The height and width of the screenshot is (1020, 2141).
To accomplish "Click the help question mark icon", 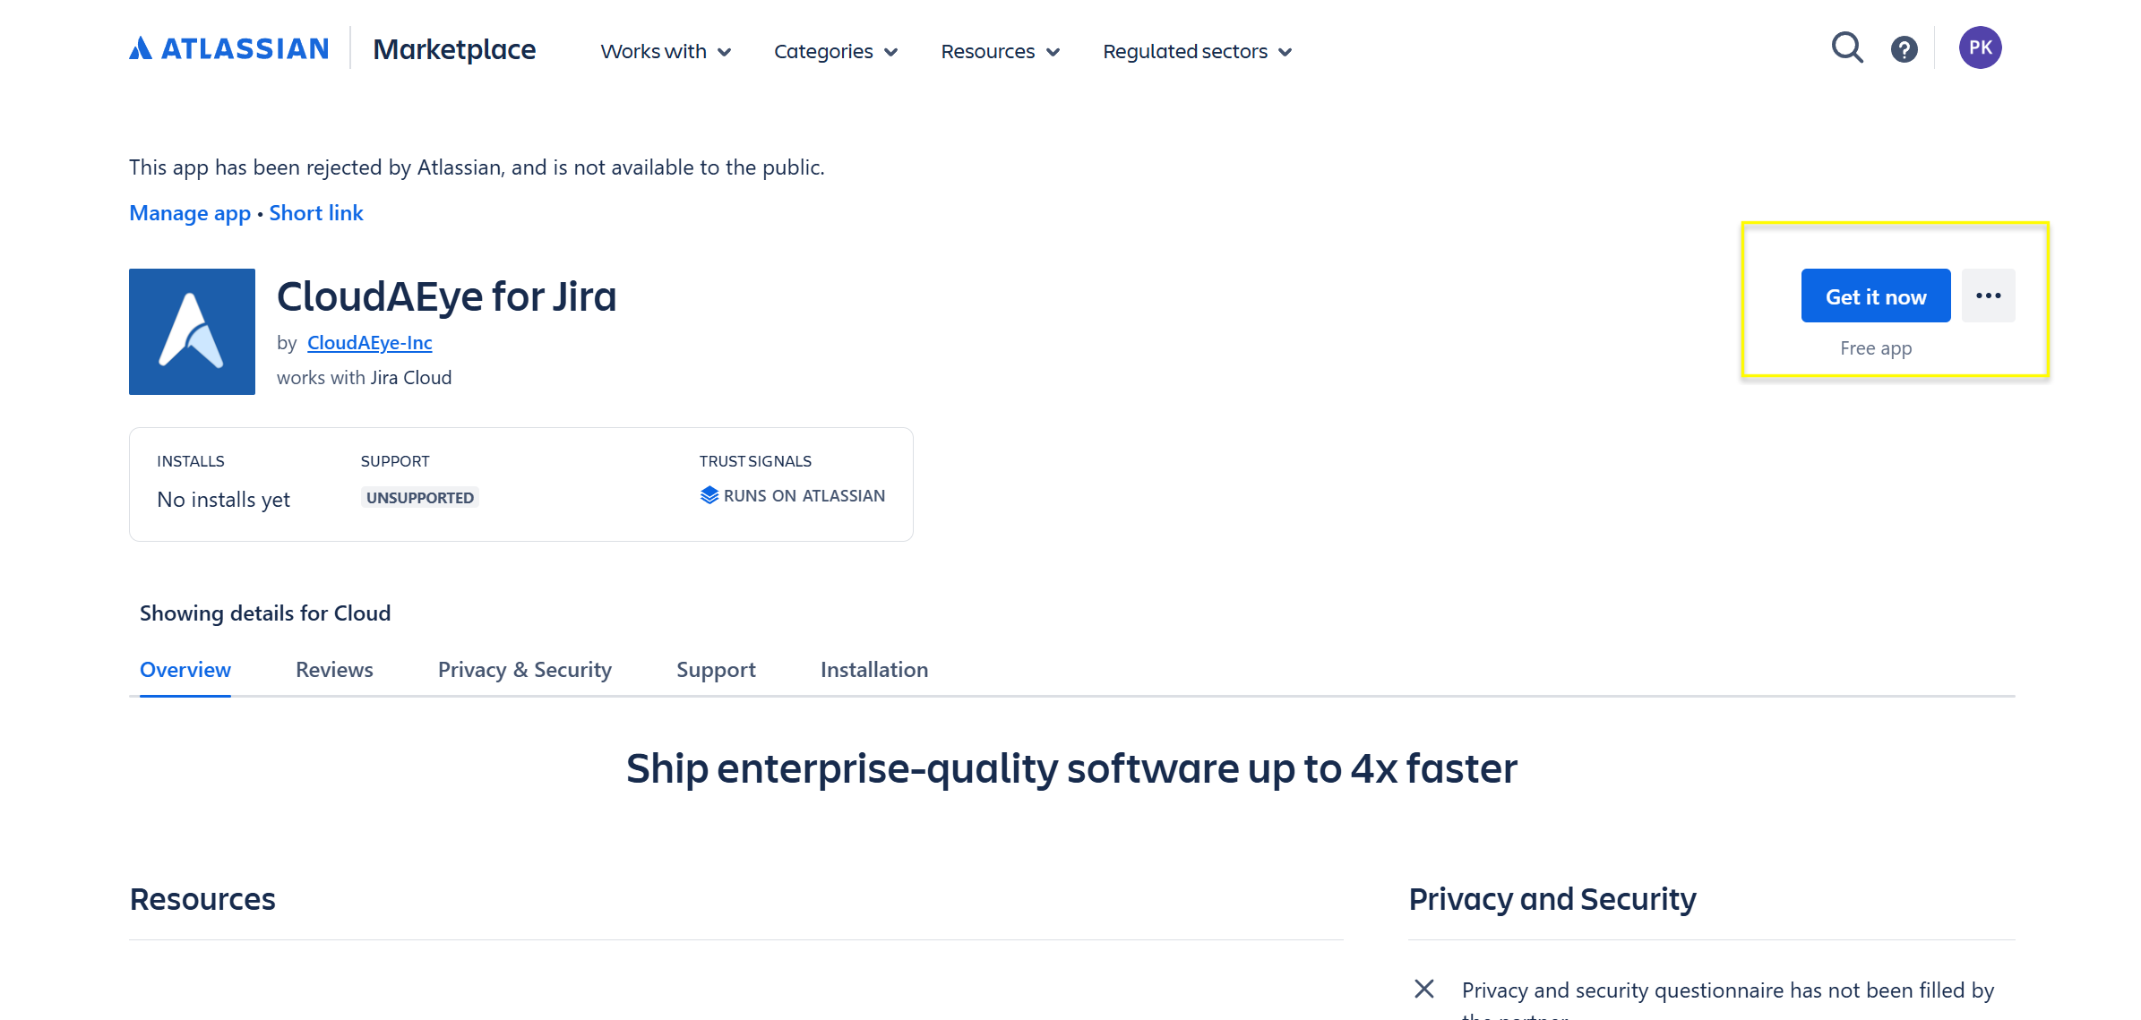I will (x=1904, y=49).
